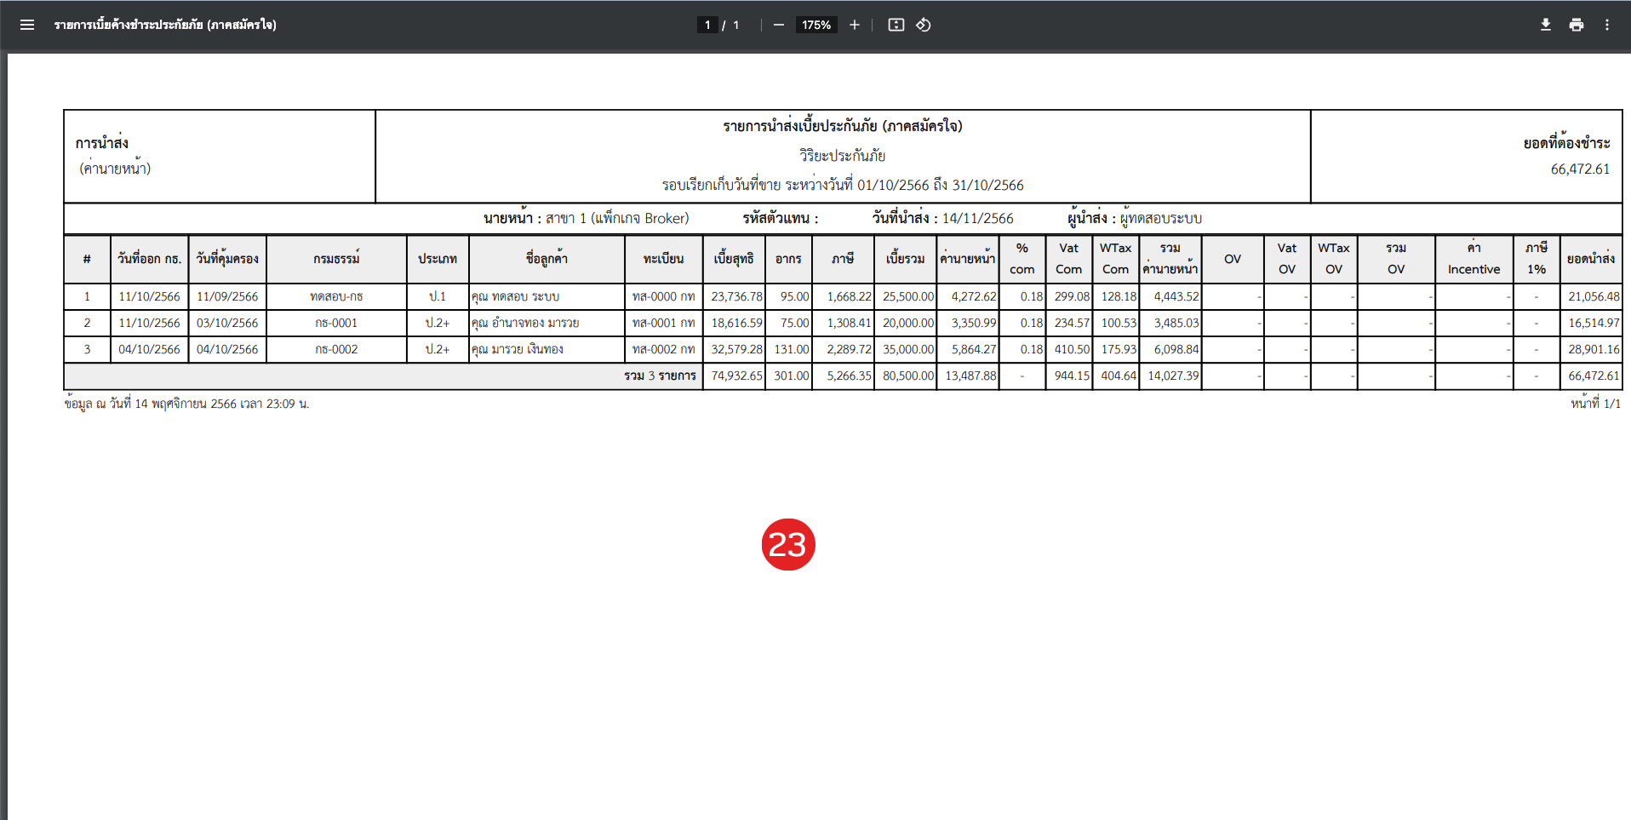Click brokerage value 4,272.62
This screenshot has width=1631, height=820.
974,296
